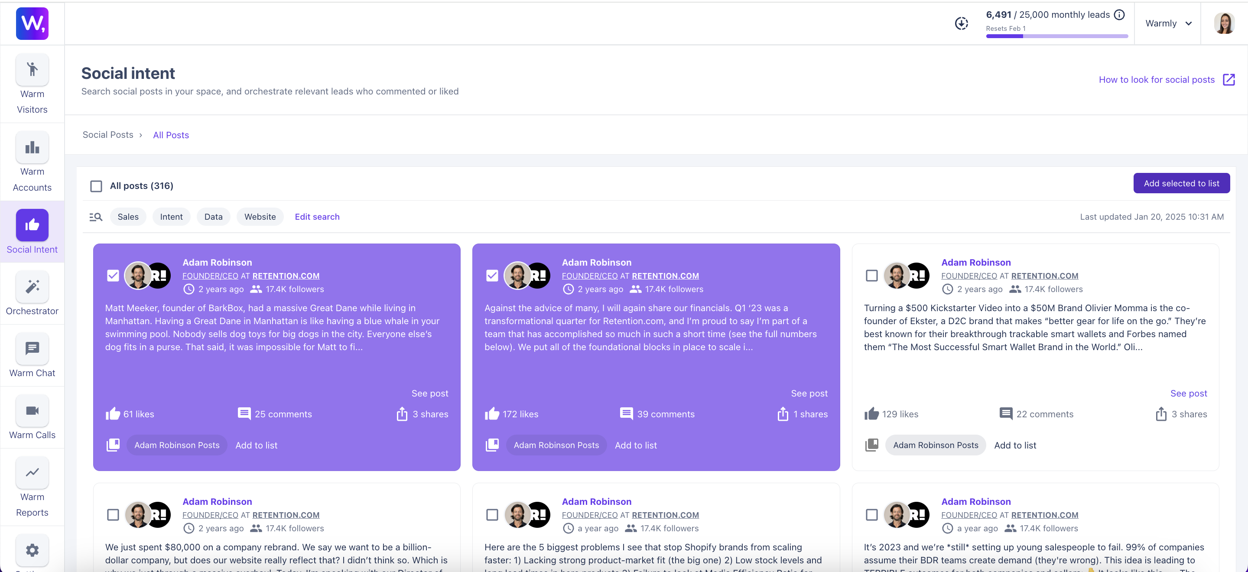Screen dimensions: 1248x572
Task: Click See post on the financials post
Action: [809, 393]
